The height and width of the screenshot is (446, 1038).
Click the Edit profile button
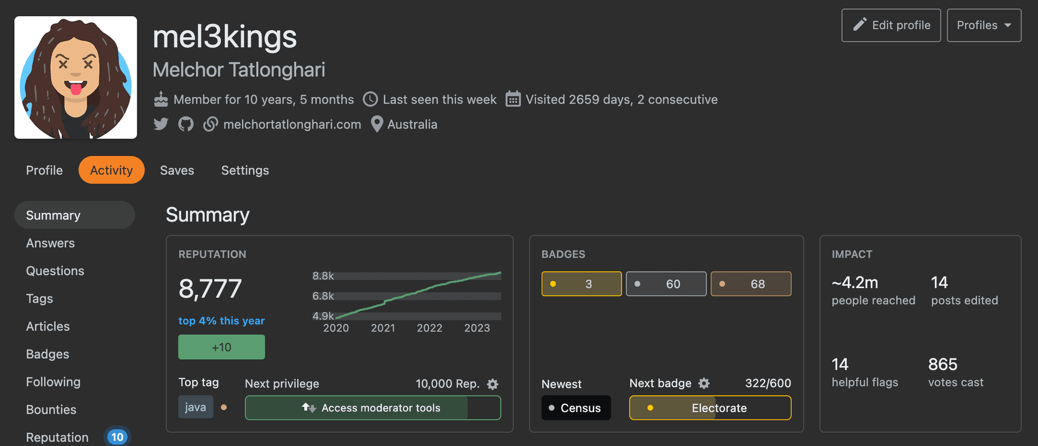coord(891,25)
